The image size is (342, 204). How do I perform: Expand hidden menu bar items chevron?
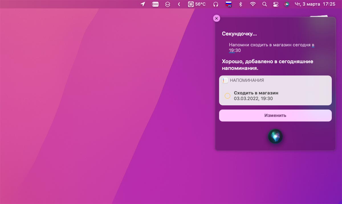[x=179, y=4]
